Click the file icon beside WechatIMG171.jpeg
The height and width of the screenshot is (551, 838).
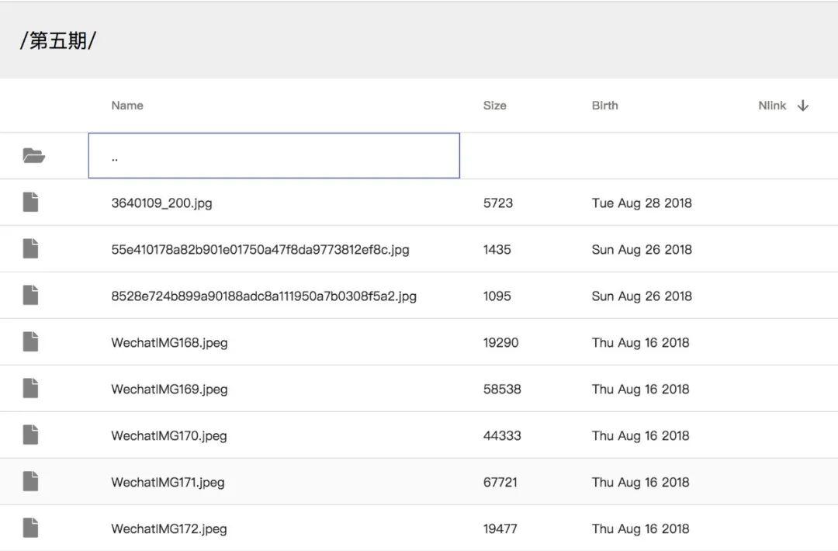tap(30, 482)
